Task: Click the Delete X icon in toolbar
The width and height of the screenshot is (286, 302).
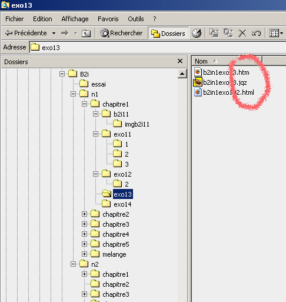Action: (x=242, y=33)
